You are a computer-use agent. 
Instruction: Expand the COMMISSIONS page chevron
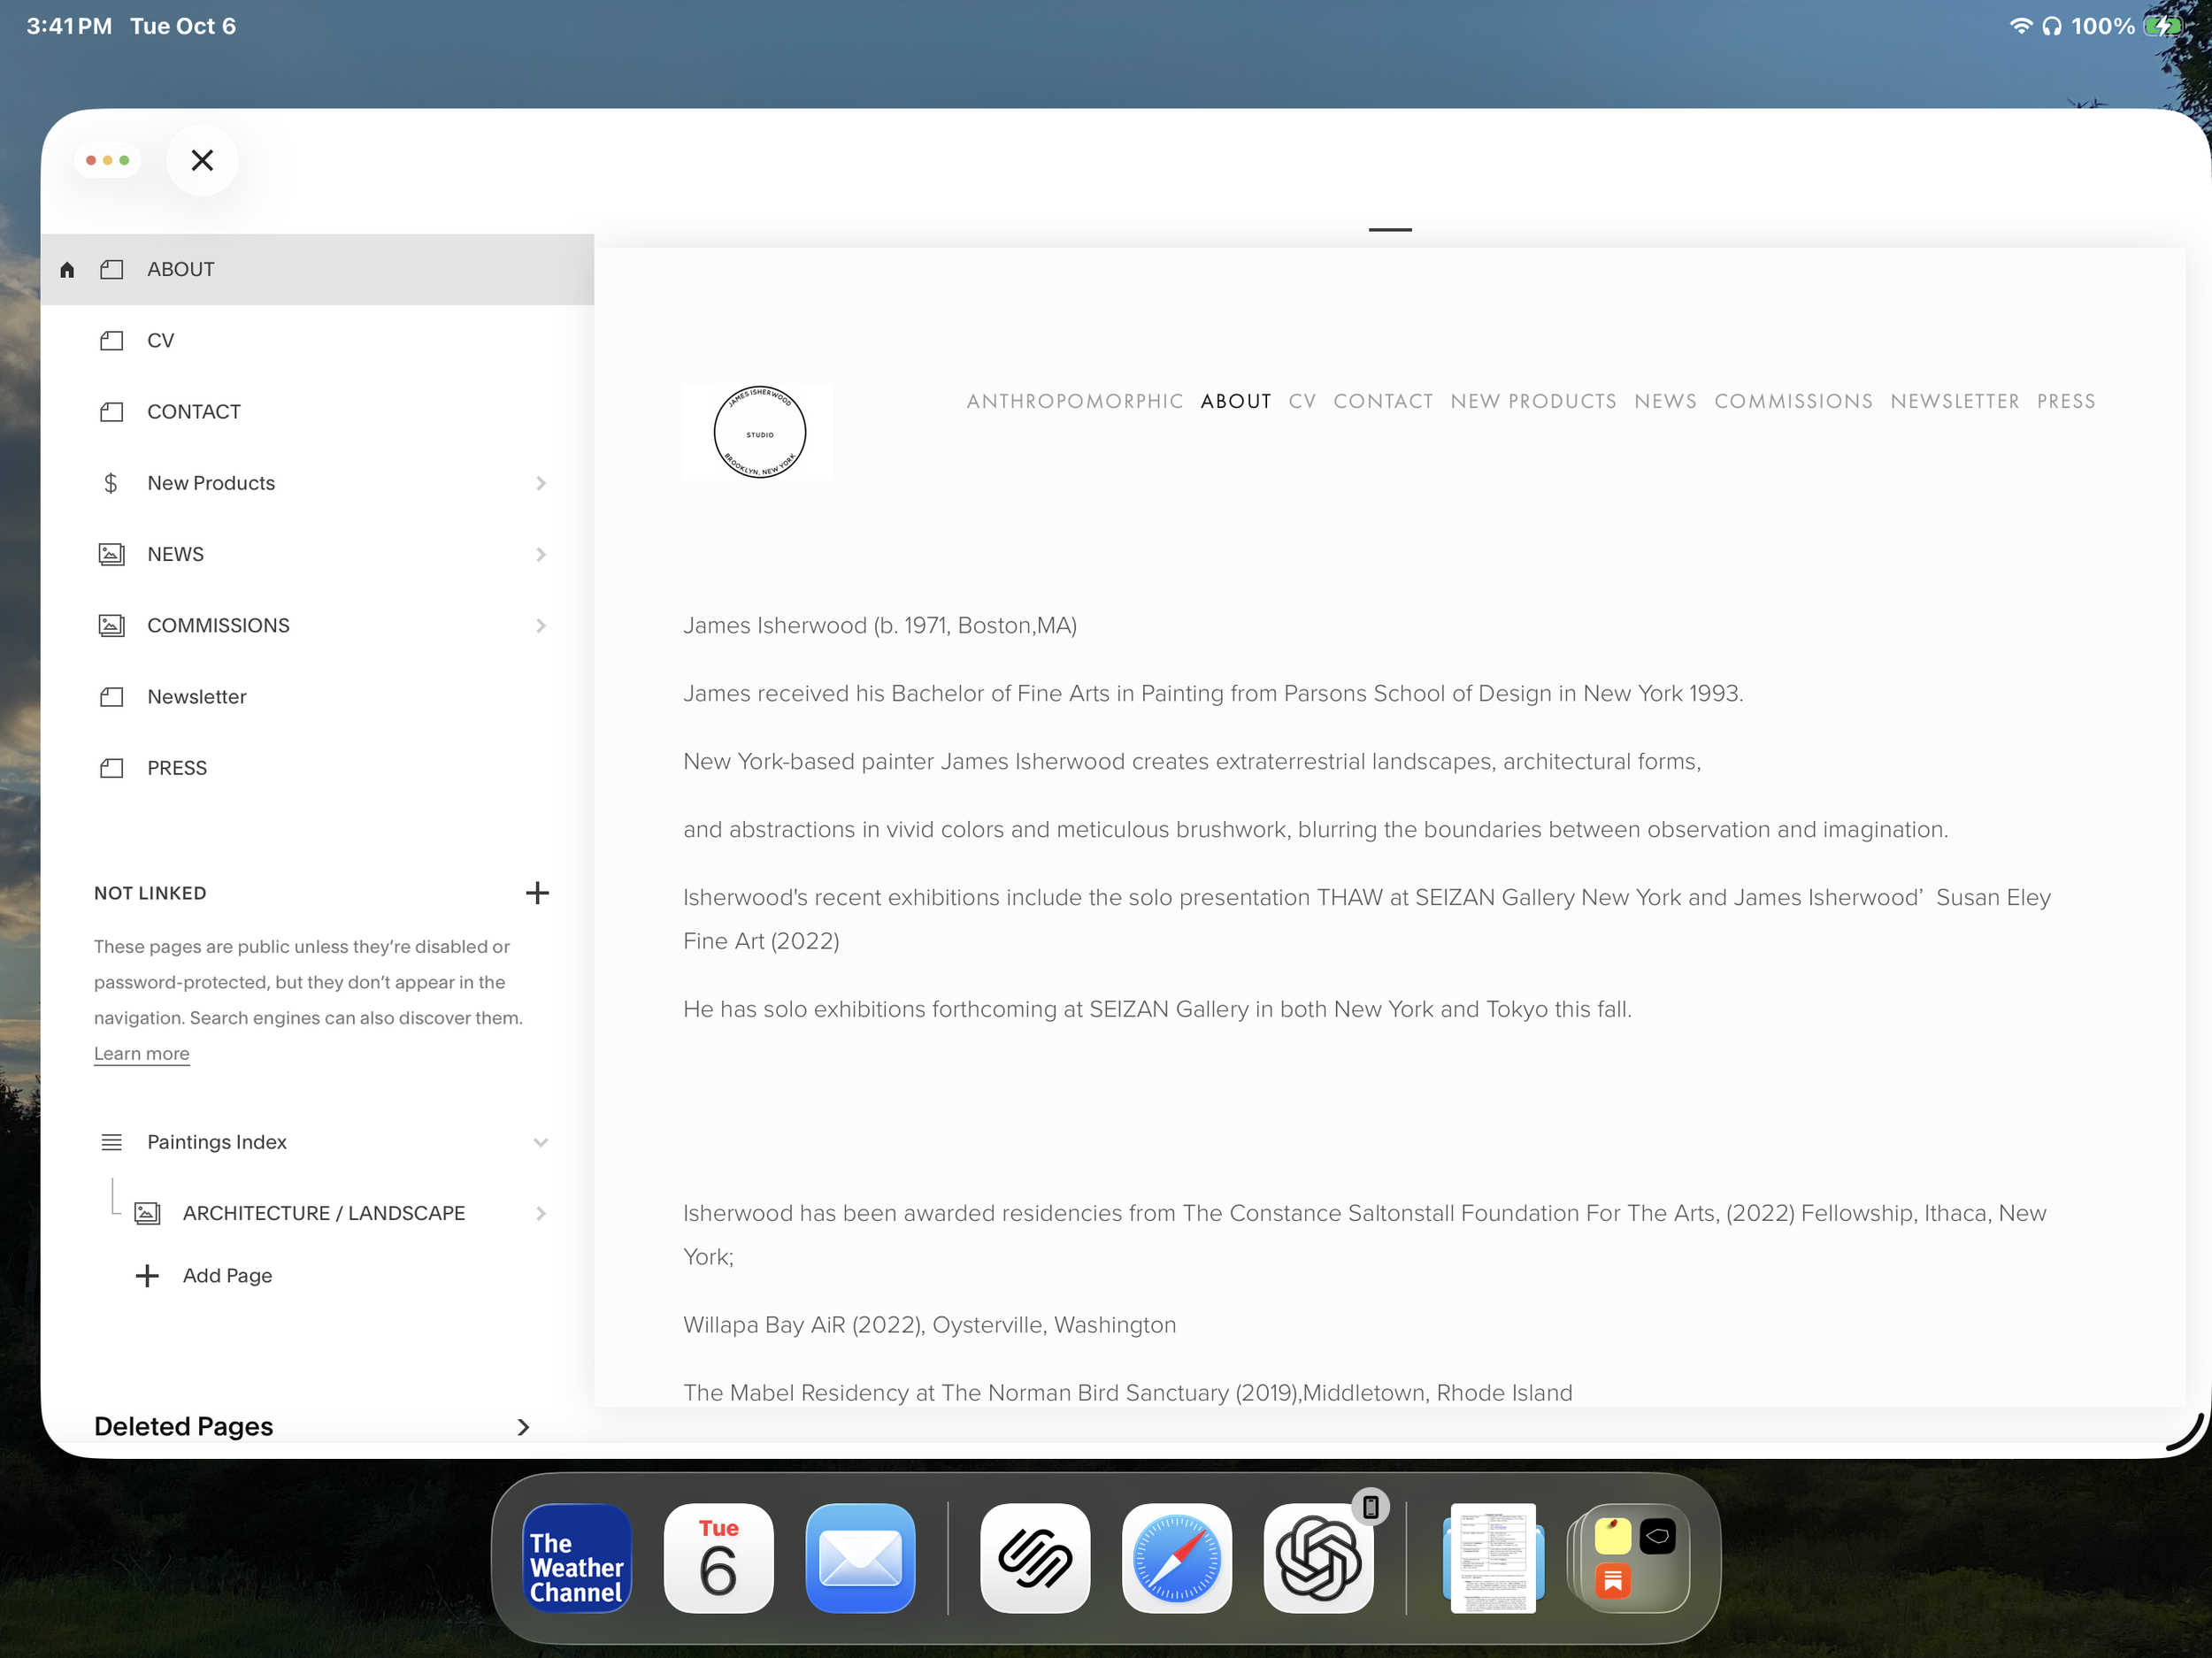coord(541,626)
